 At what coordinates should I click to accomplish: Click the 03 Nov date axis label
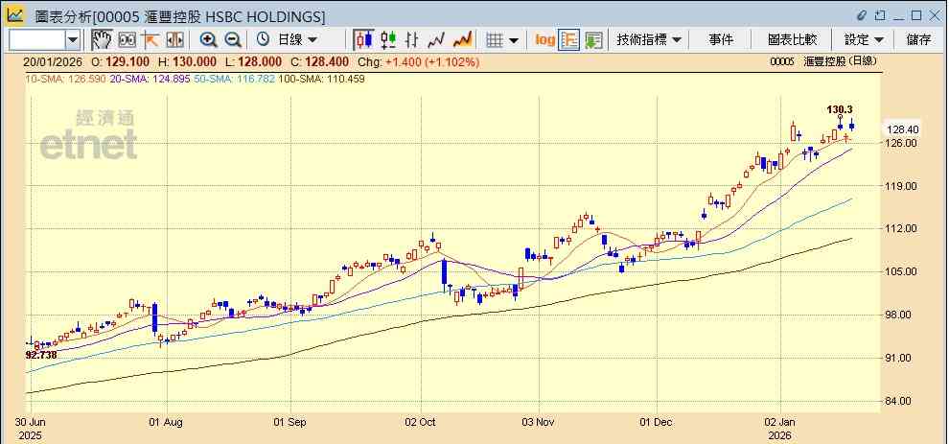538,422
